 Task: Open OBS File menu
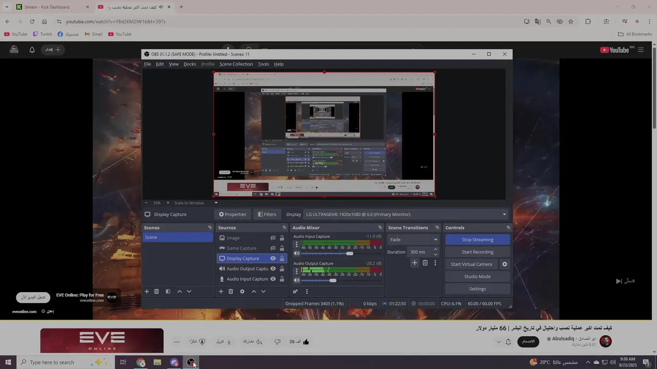(x=147, y=64)
